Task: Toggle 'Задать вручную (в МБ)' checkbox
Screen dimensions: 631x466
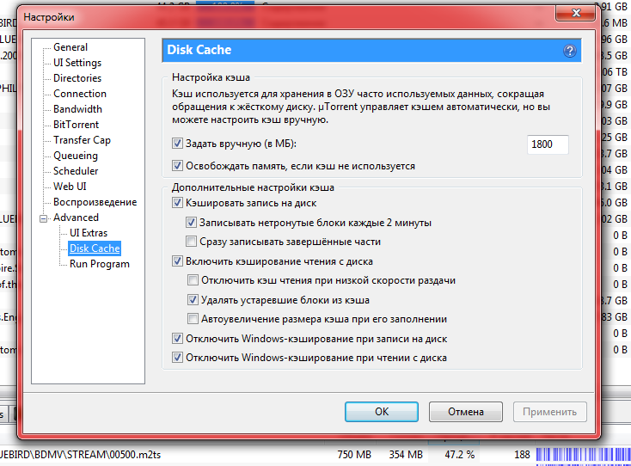Action: (x=177, y=144)
